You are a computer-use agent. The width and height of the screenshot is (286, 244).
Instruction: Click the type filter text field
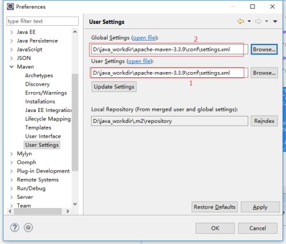[42, 21]
